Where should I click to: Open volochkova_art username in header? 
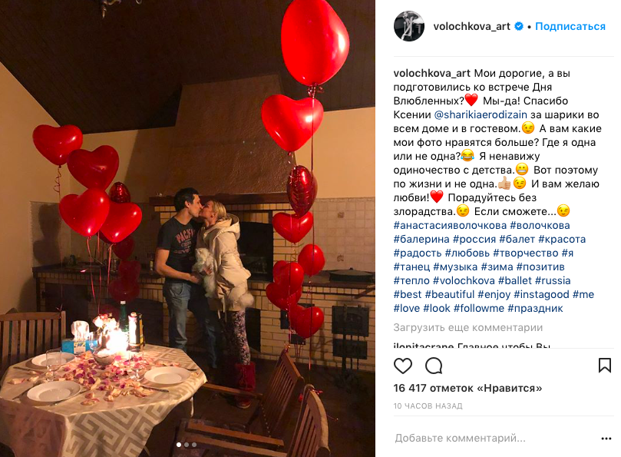[471, 26]
